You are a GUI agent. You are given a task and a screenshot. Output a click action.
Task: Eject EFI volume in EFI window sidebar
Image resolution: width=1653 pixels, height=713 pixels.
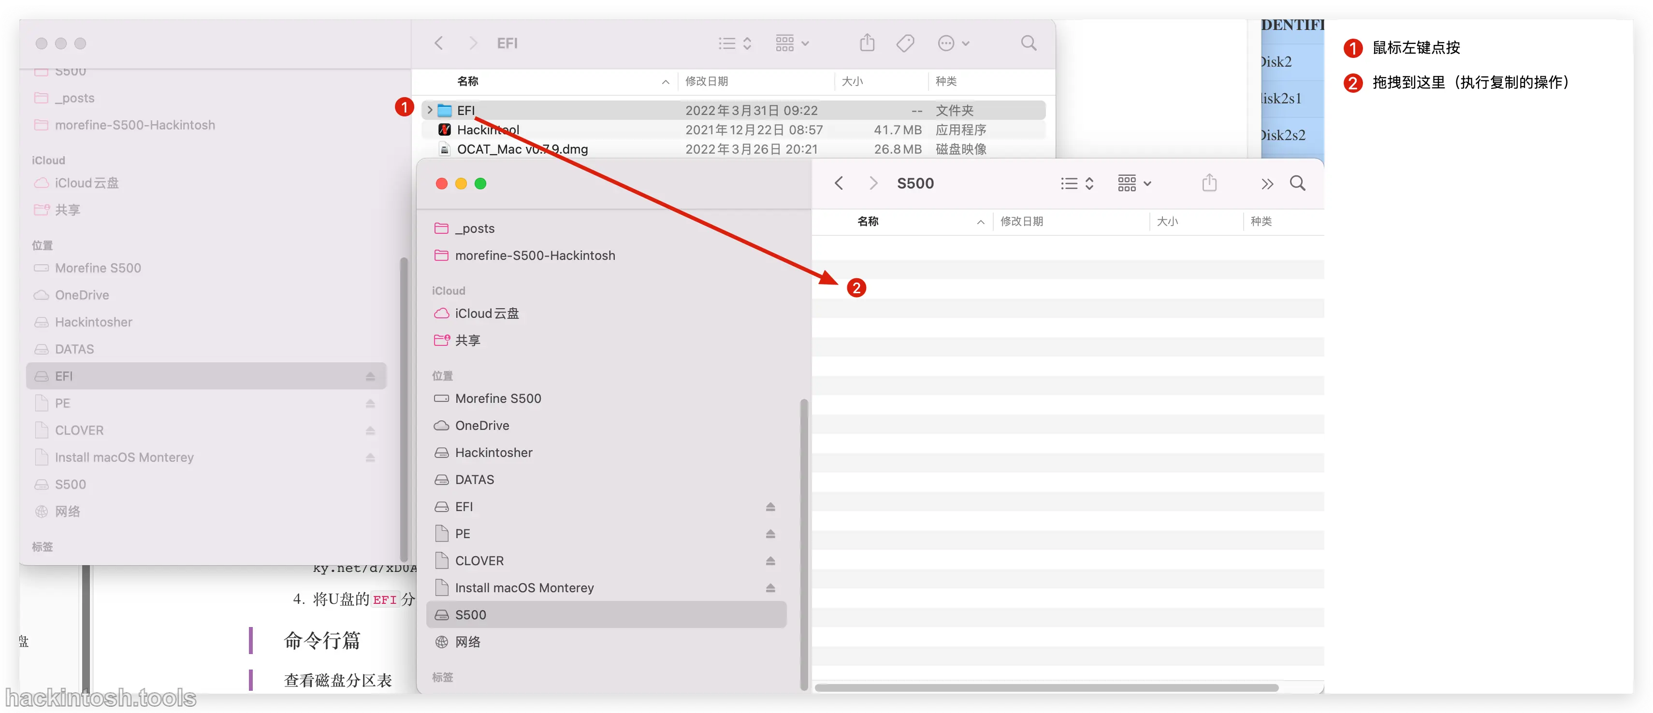click(370, 376)
